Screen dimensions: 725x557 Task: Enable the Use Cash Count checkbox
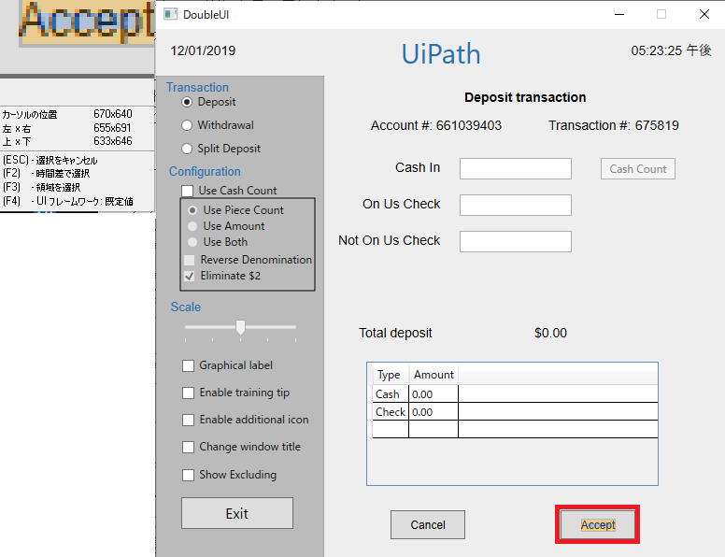coord(189,191)
